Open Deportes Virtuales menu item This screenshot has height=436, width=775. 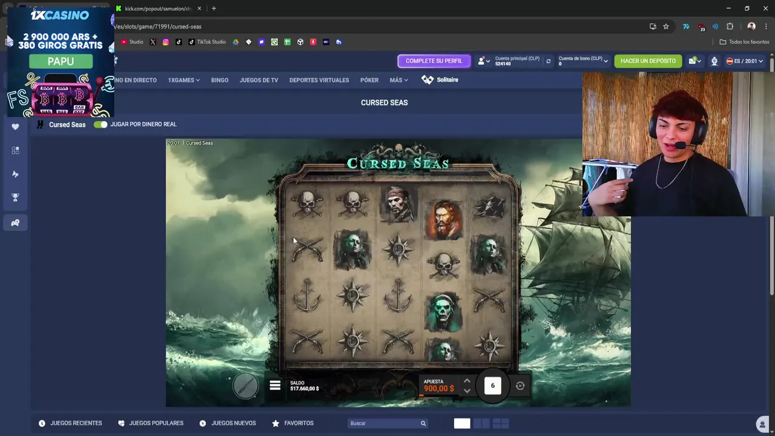(319, 80)
